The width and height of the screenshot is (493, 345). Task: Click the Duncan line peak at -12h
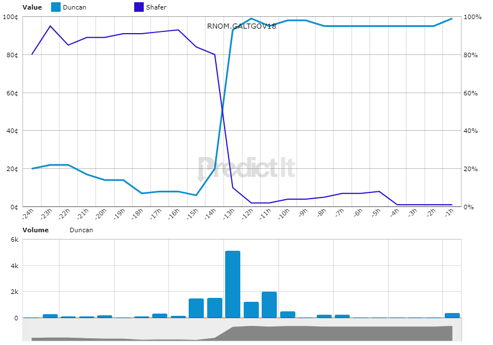click(251, 19)
